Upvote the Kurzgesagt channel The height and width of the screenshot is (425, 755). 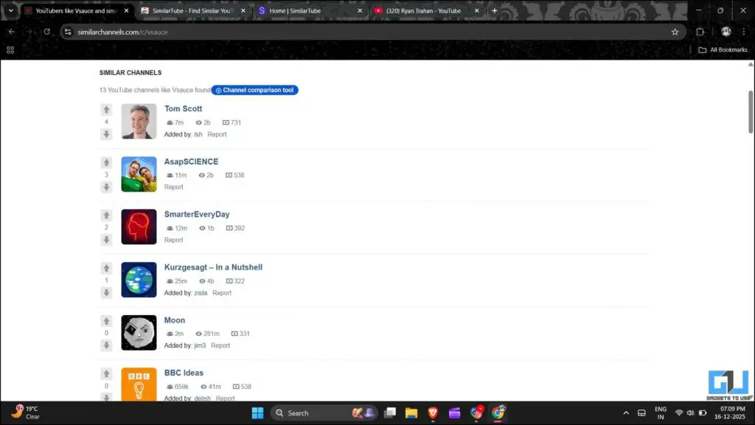pos(106,267)
